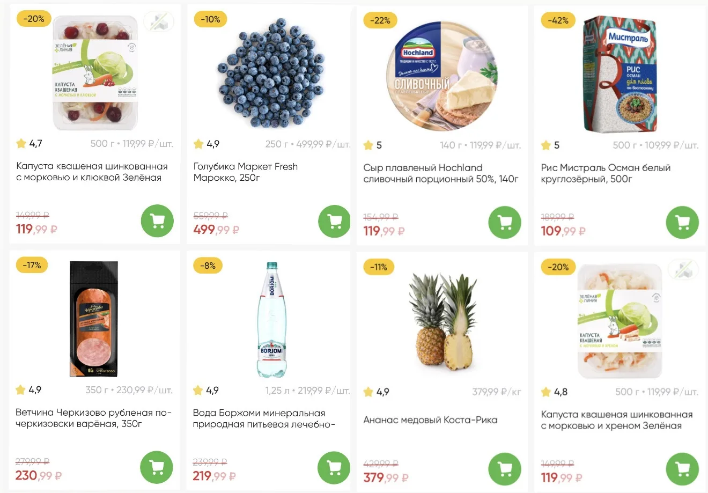
Task: Add Mistral Osman rice to cart
Action: [x=682, y=222]
